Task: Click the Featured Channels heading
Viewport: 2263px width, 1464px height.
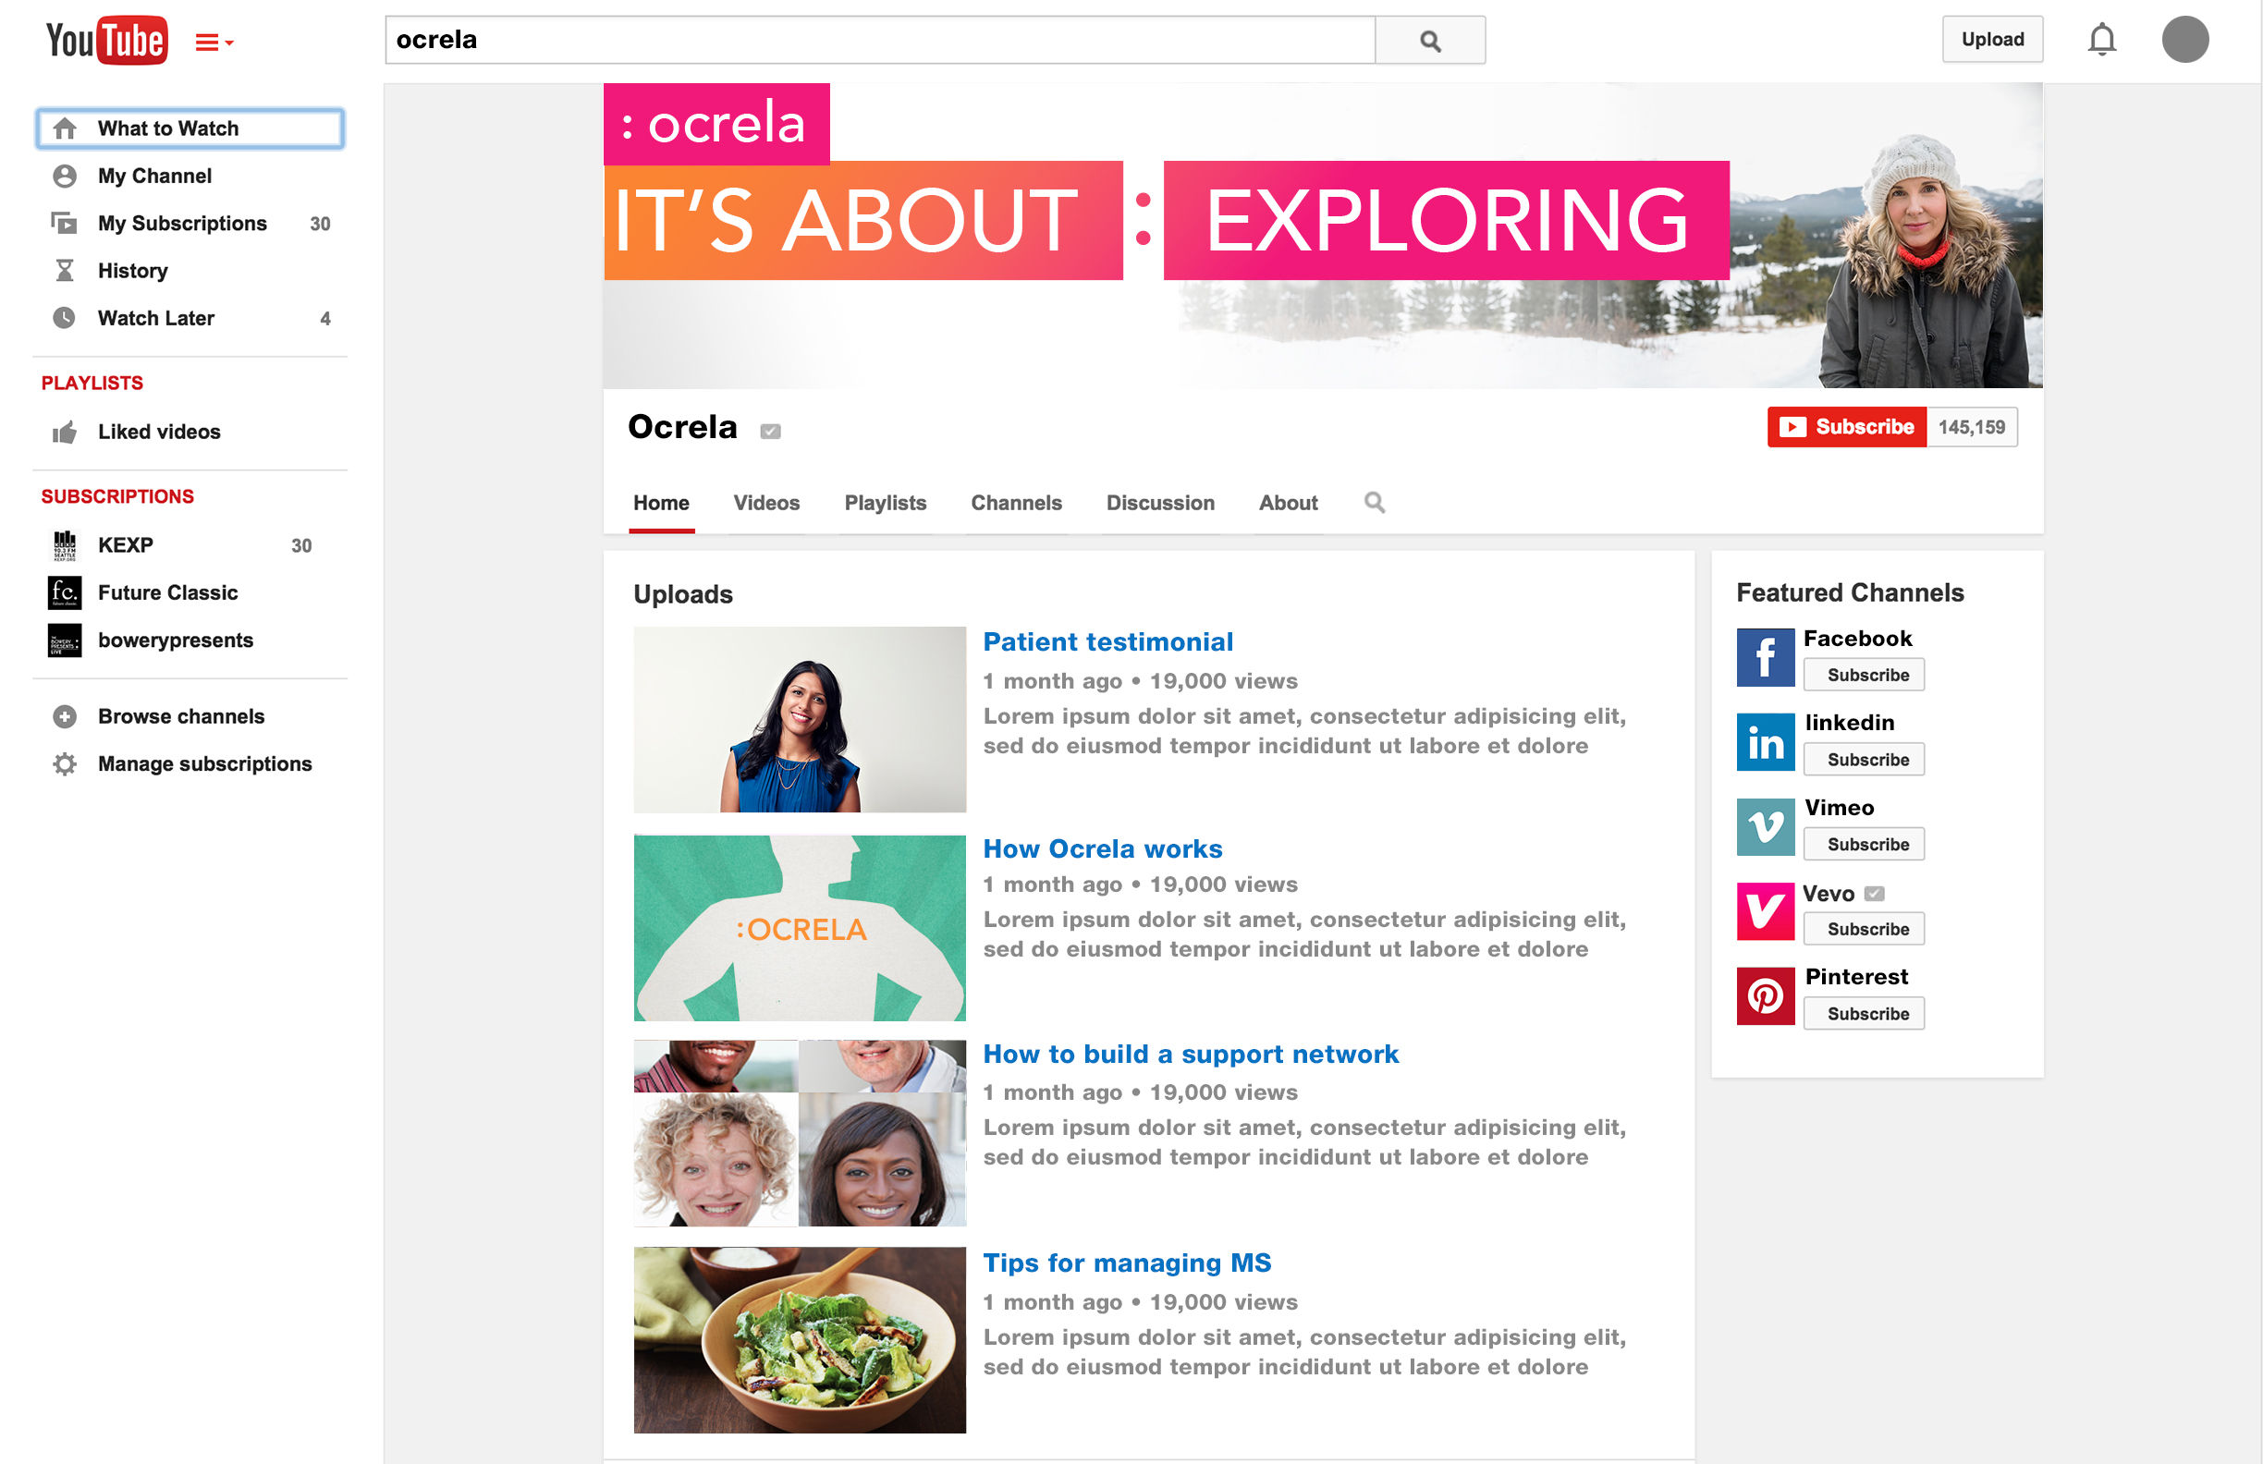Action: [x=1851, y=593]
